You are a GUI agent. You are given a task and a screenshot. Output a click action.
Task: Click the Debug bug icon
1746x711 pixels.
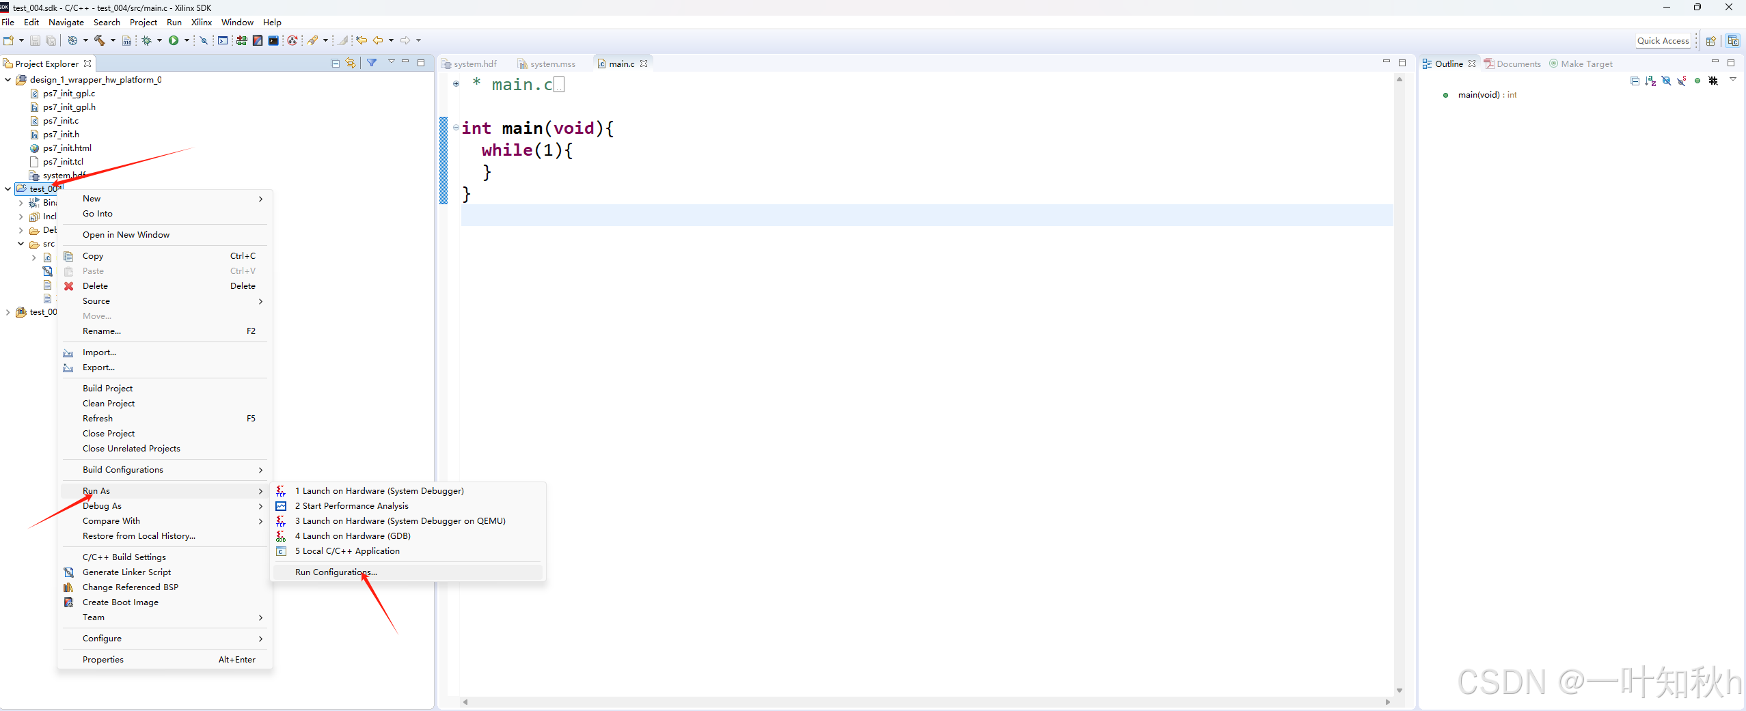coord(146,40)
